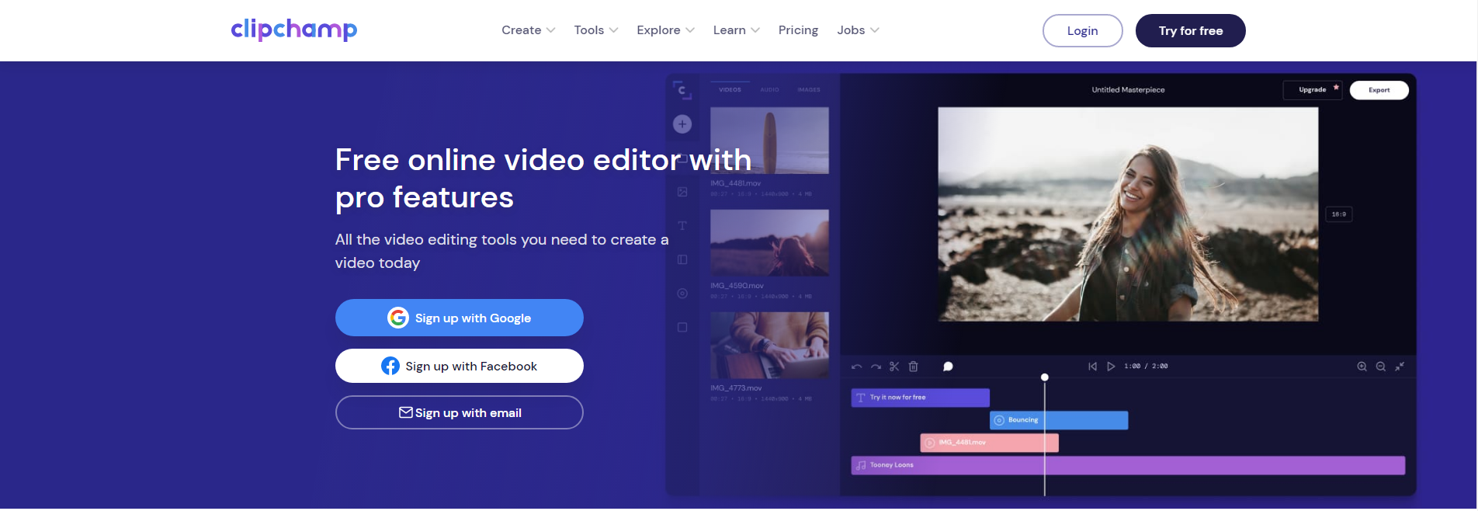Click the Export button
The image size is (1478, 511).
tap(1379, 90)
